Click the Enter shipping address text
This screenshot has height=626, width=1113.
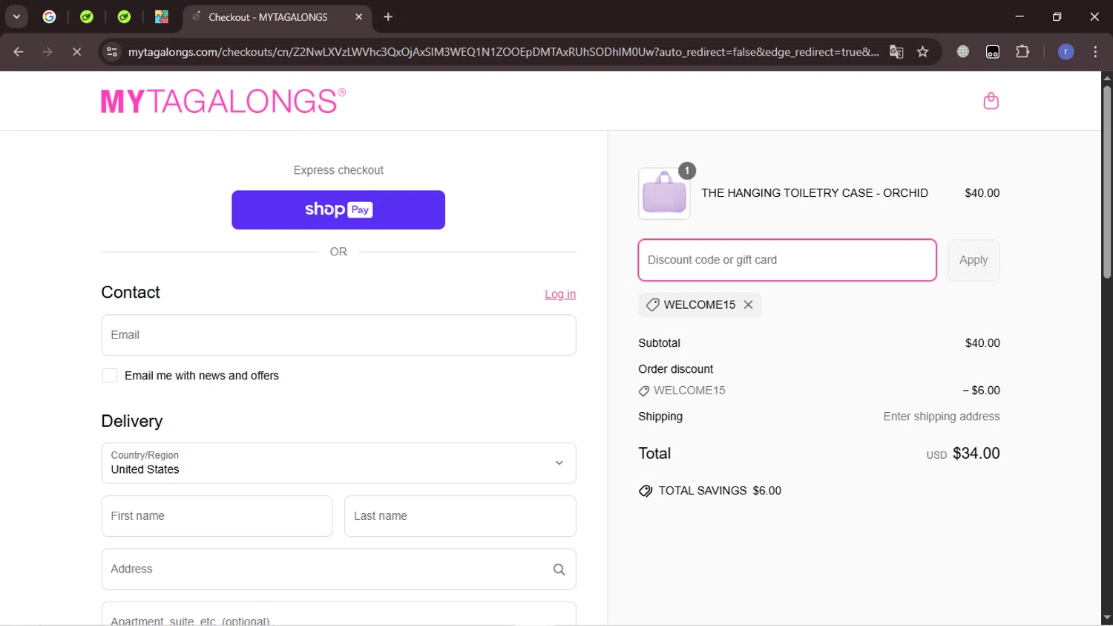coord(942,417)
